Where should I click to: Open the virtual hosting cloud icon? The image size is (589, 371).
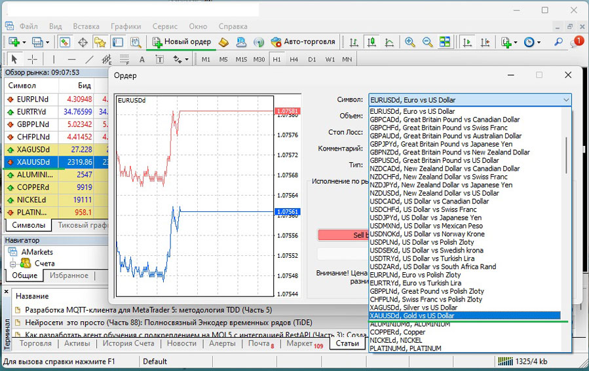click(x=241, y=42)
